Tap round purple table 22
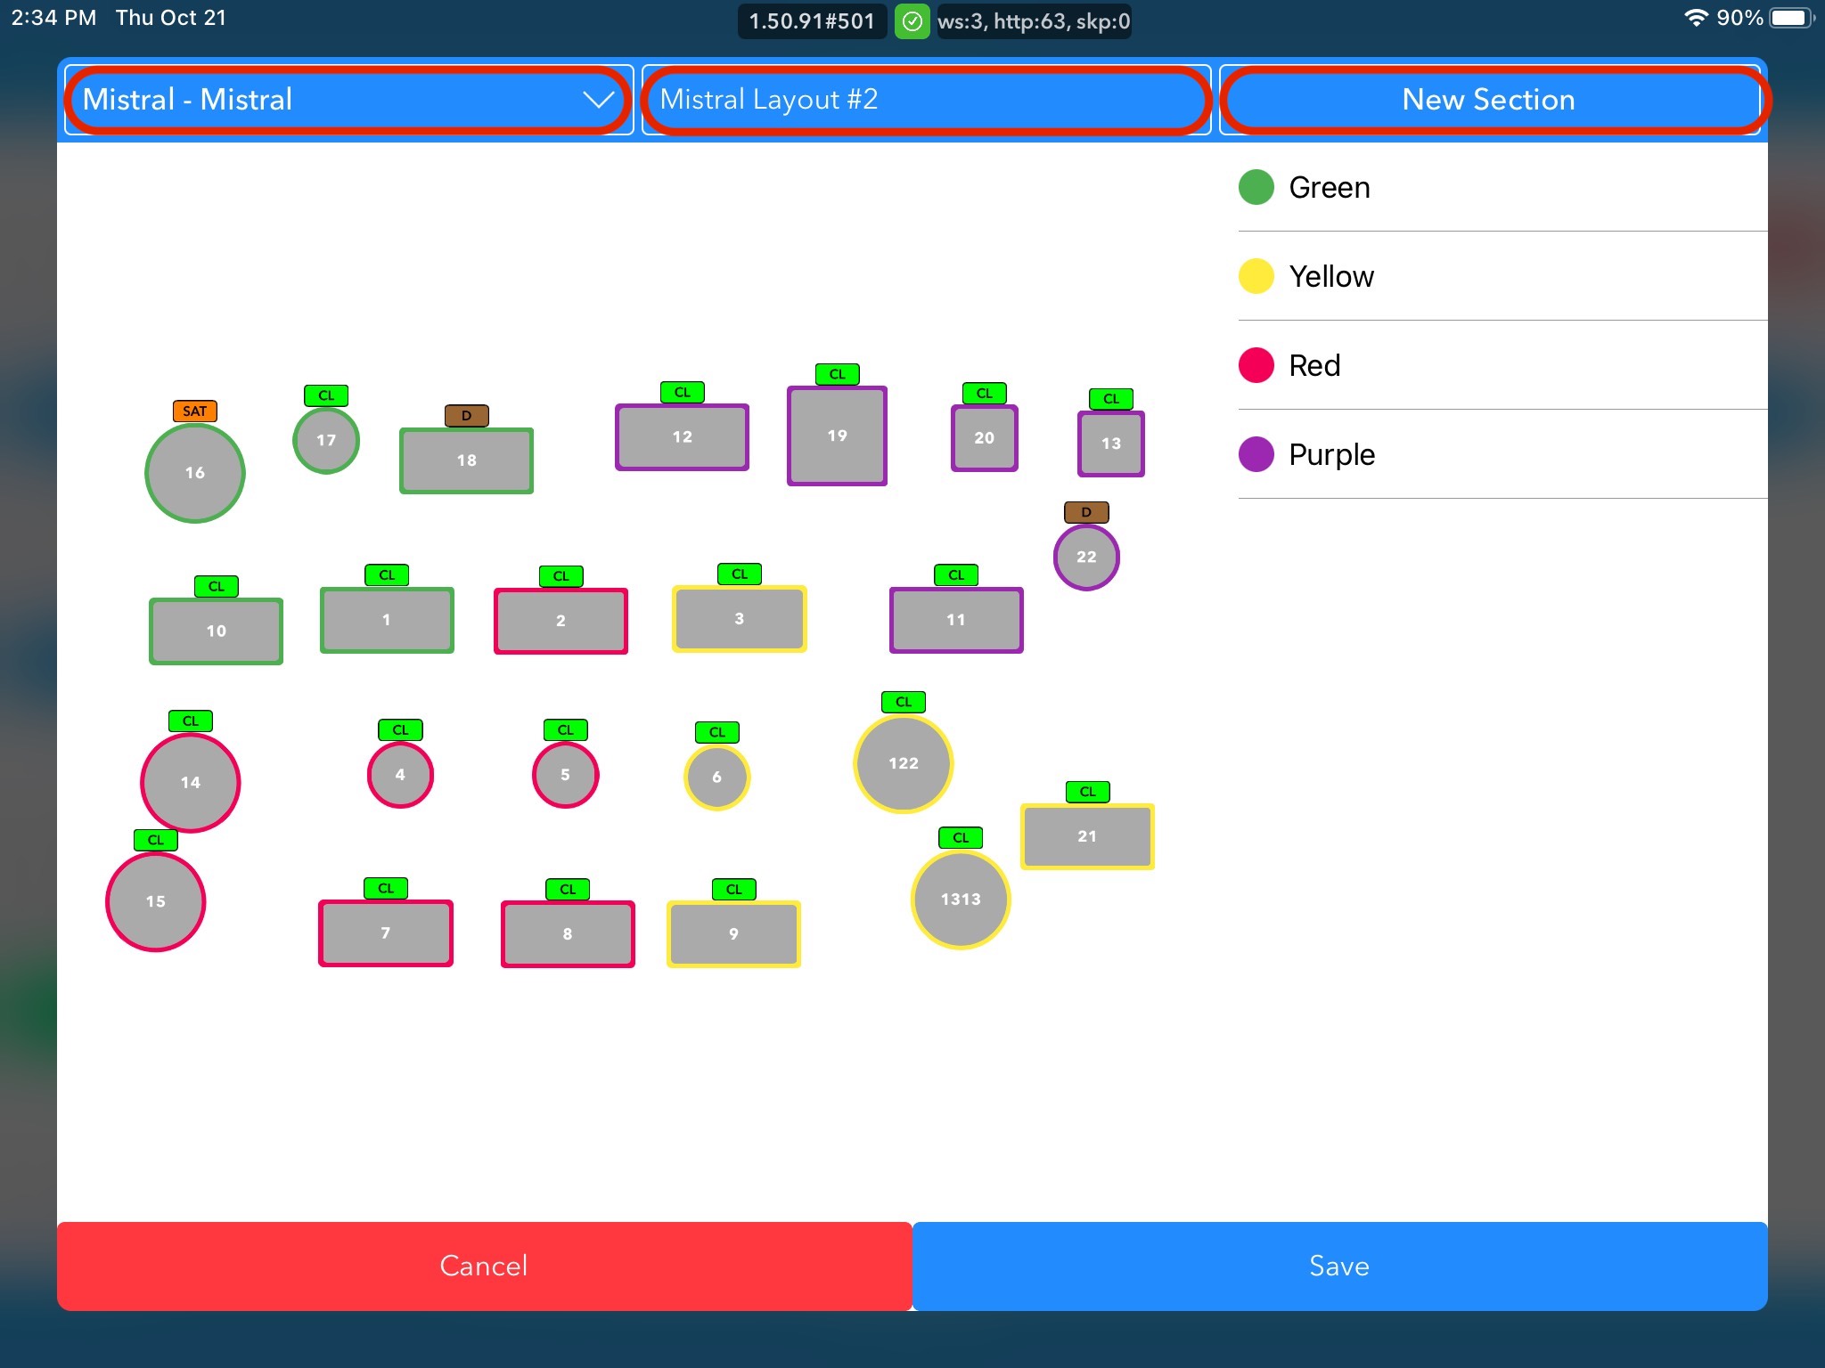The height and width of the screenshot is (1368, 1825). tap(1085, 558)
